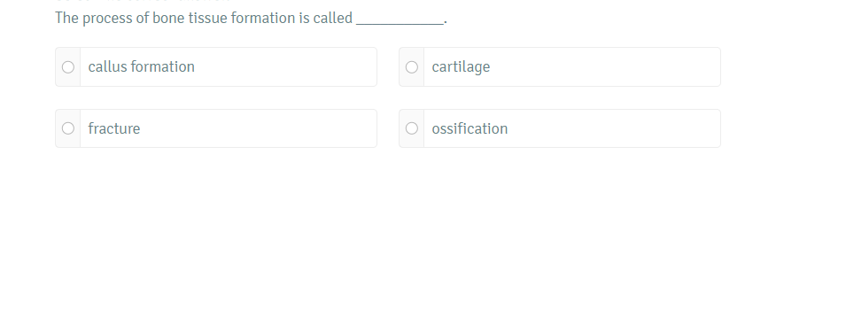Click the 'callus formation' answer text
Screen dimensions: 846x325
(x=142, y=66)
